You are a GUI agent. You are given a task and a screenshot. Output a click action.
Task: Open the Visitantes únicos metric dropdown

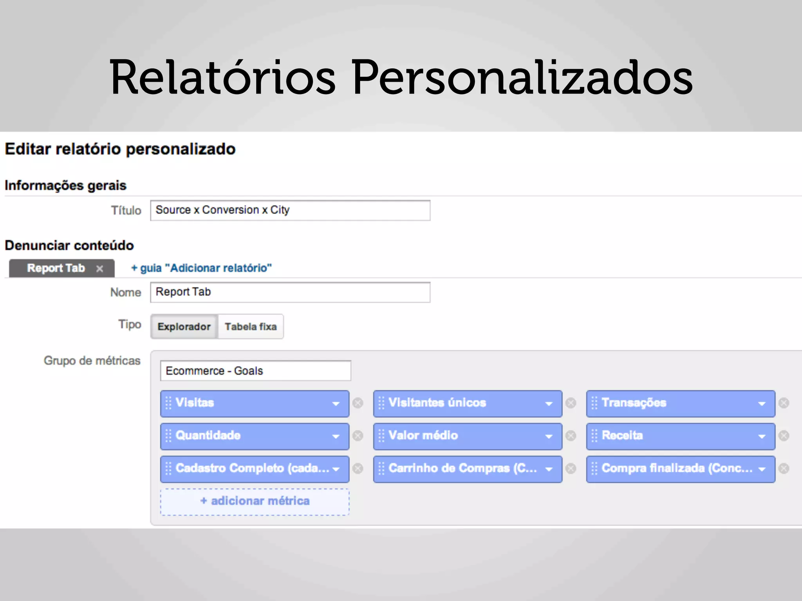point(549,404)
